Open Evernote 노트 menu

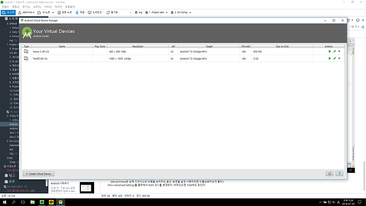coord(37,7)
